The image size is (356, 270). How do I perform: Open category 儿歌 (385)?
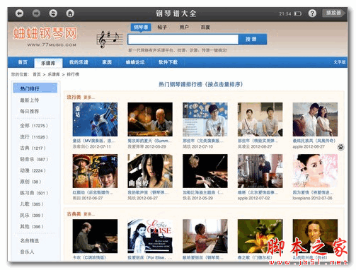[32, 204]
